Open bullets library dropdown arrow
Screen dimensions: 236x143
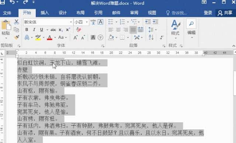coord(116,22)
